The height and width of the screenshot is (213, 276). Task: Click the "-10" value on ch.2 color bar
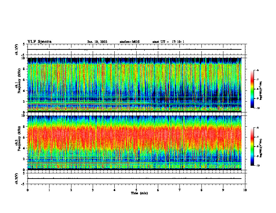258,166
